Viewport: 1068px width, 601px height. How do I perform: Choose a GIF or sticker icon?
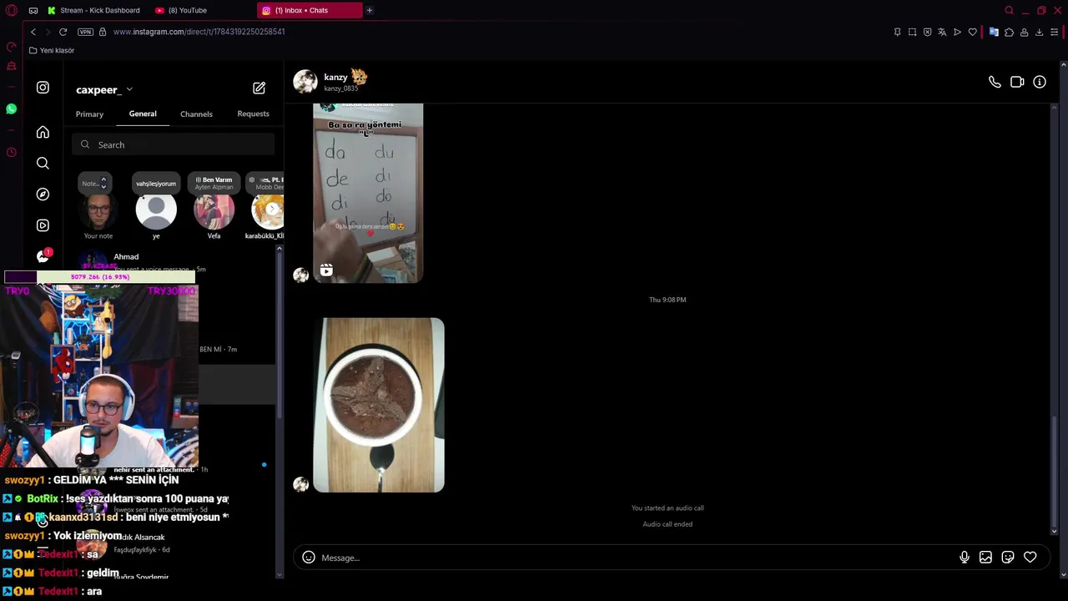click(x=1008, y=558)
